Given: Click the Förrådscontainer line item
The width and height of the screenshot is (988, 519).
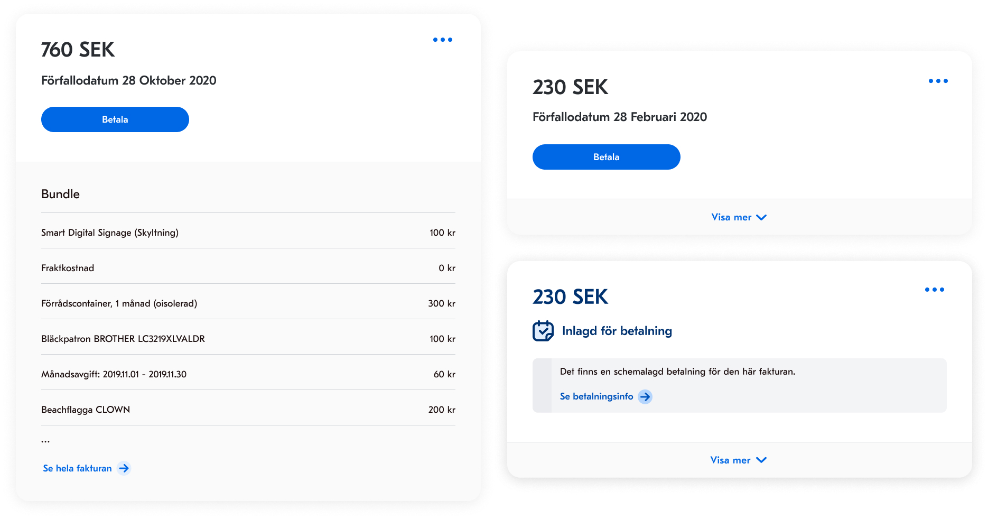Looking at the screenshot, I should click(119, 303).
